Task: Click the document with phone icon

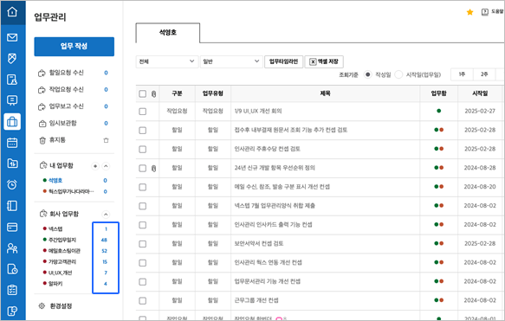Action: click(12, 311)
